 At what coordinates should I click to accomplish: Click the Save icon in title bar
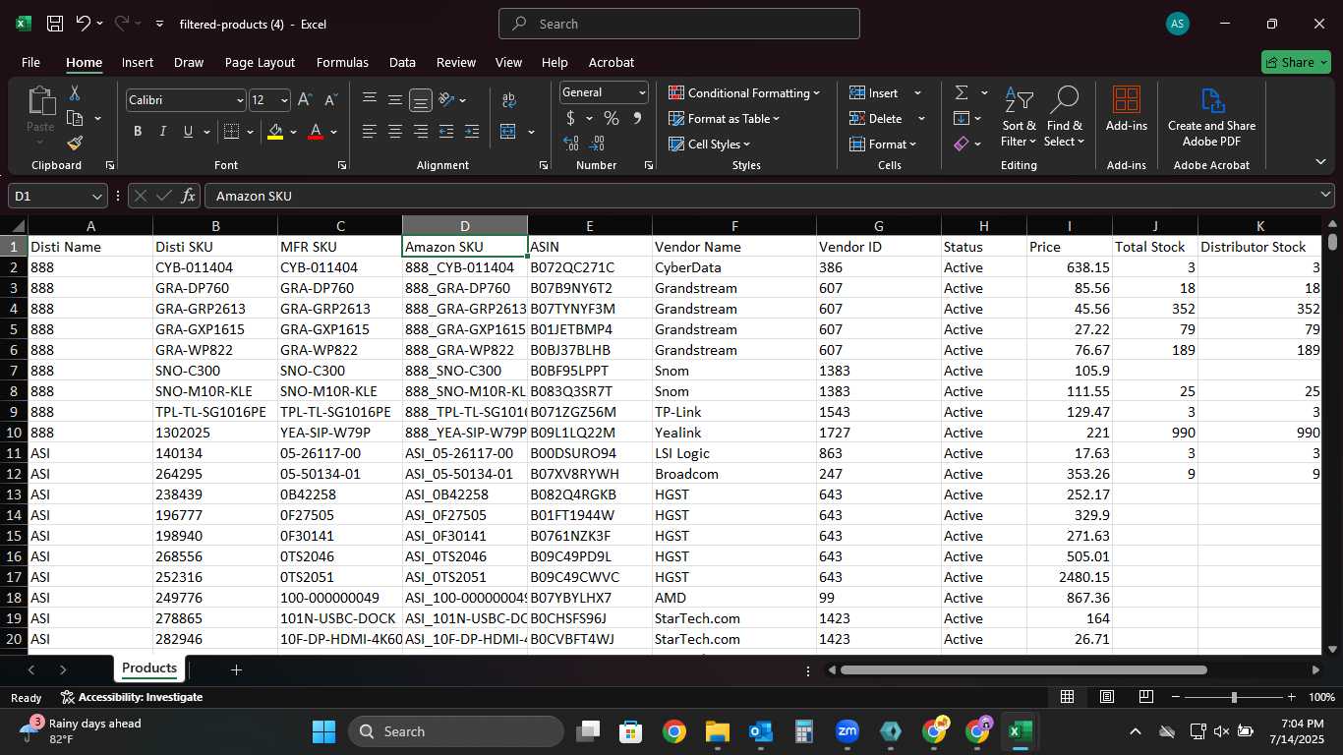[55, 24]
